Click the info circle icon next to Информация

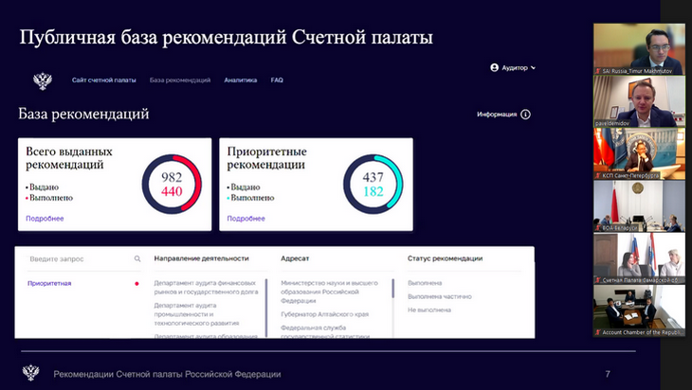pos(525,115)
